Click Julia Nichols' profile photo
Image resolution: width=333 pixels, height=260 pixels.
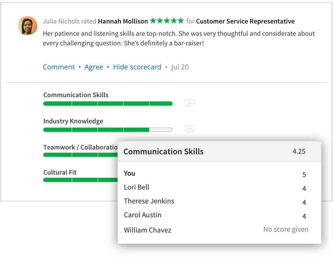pyautogui.click(x=27, y=26)
